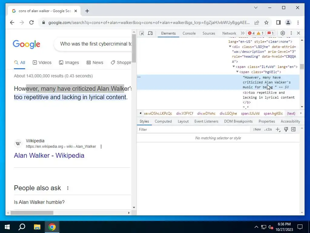This screenshot has width=310, height=233.
Task: Select breadcrumb span.ILfuVd
Action: 250,113
